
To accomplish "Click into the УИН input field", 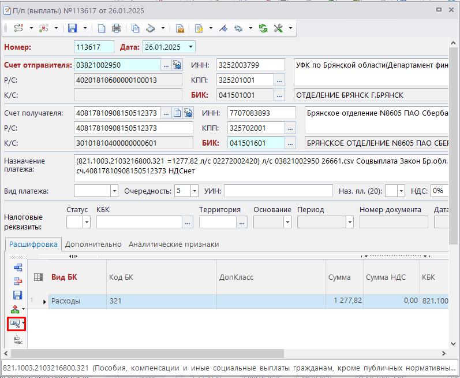I will pyautogui.click(x=278, y=191).
